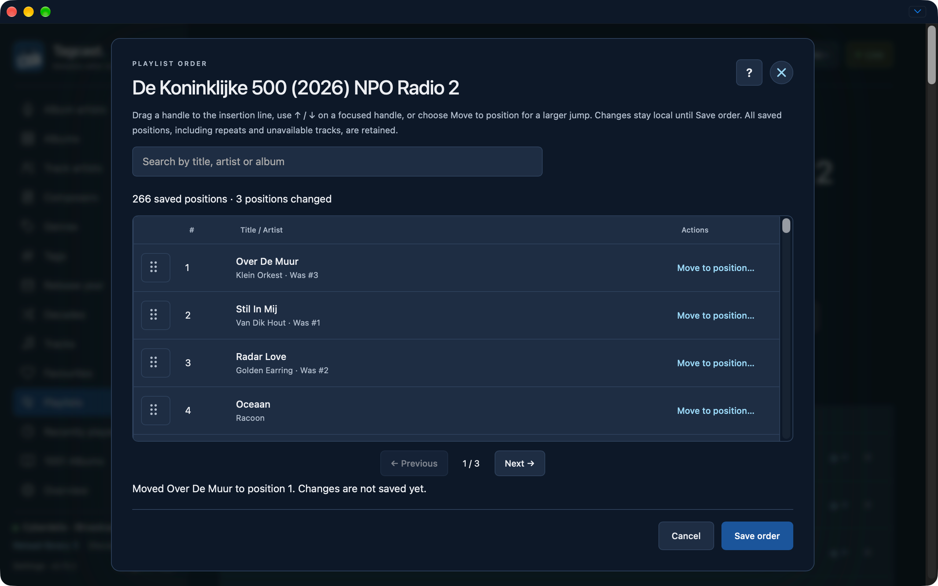Screen dimensions: 938x586
Task: Grab the drag handle for Over De Muur
Action: coord(155,267)
